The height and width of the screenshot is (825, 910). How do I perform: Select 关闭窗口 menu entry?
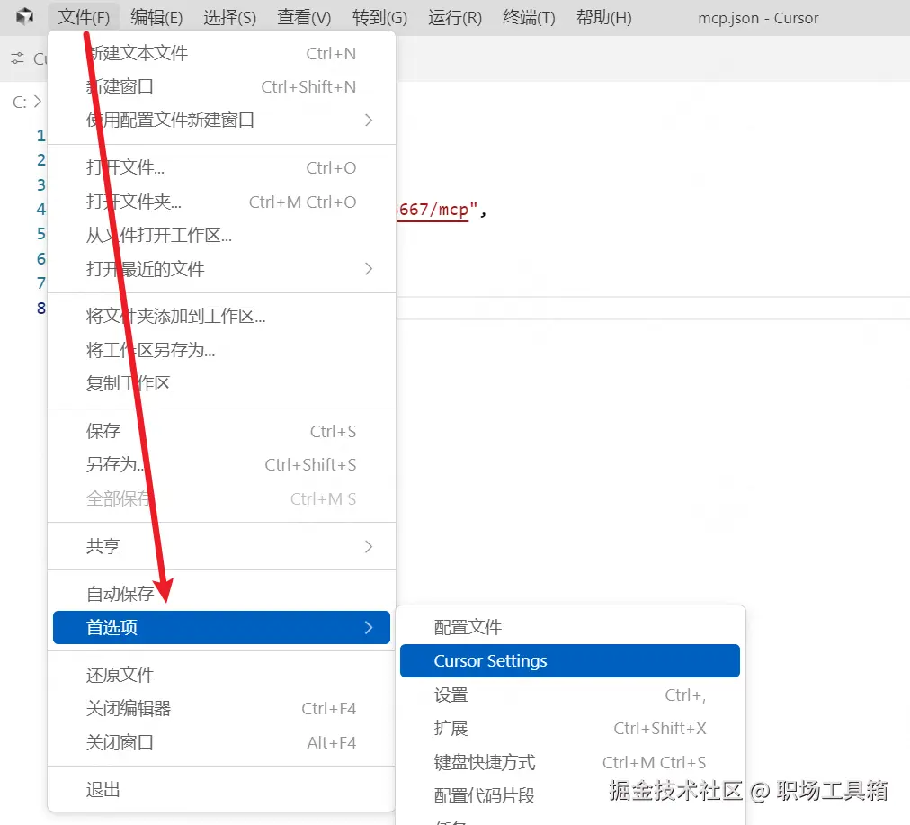pos(221,742)
